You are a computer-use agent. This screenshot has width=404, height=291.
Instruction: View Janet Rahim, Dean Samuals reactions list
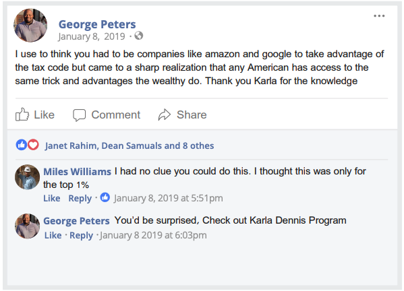coord(129,145)
